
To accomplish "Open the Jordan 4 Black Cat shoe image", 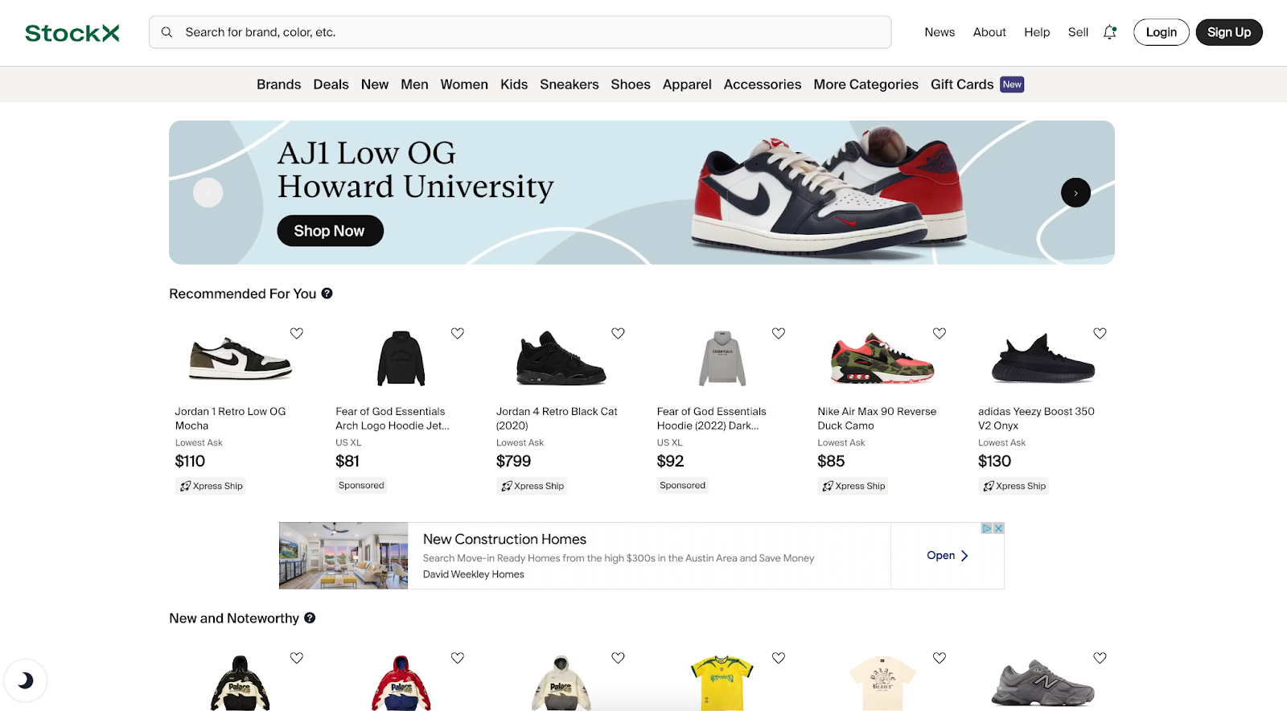I will click(561, 359).
